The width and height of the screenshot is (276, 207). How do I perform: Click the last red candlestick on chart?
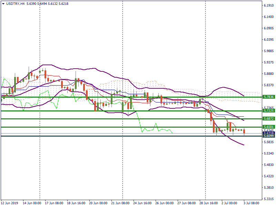(x=244, y=131)
